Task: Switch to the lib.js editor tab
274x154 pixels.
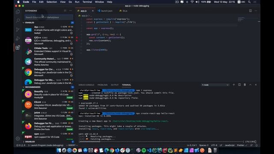Action: (125, 11)
